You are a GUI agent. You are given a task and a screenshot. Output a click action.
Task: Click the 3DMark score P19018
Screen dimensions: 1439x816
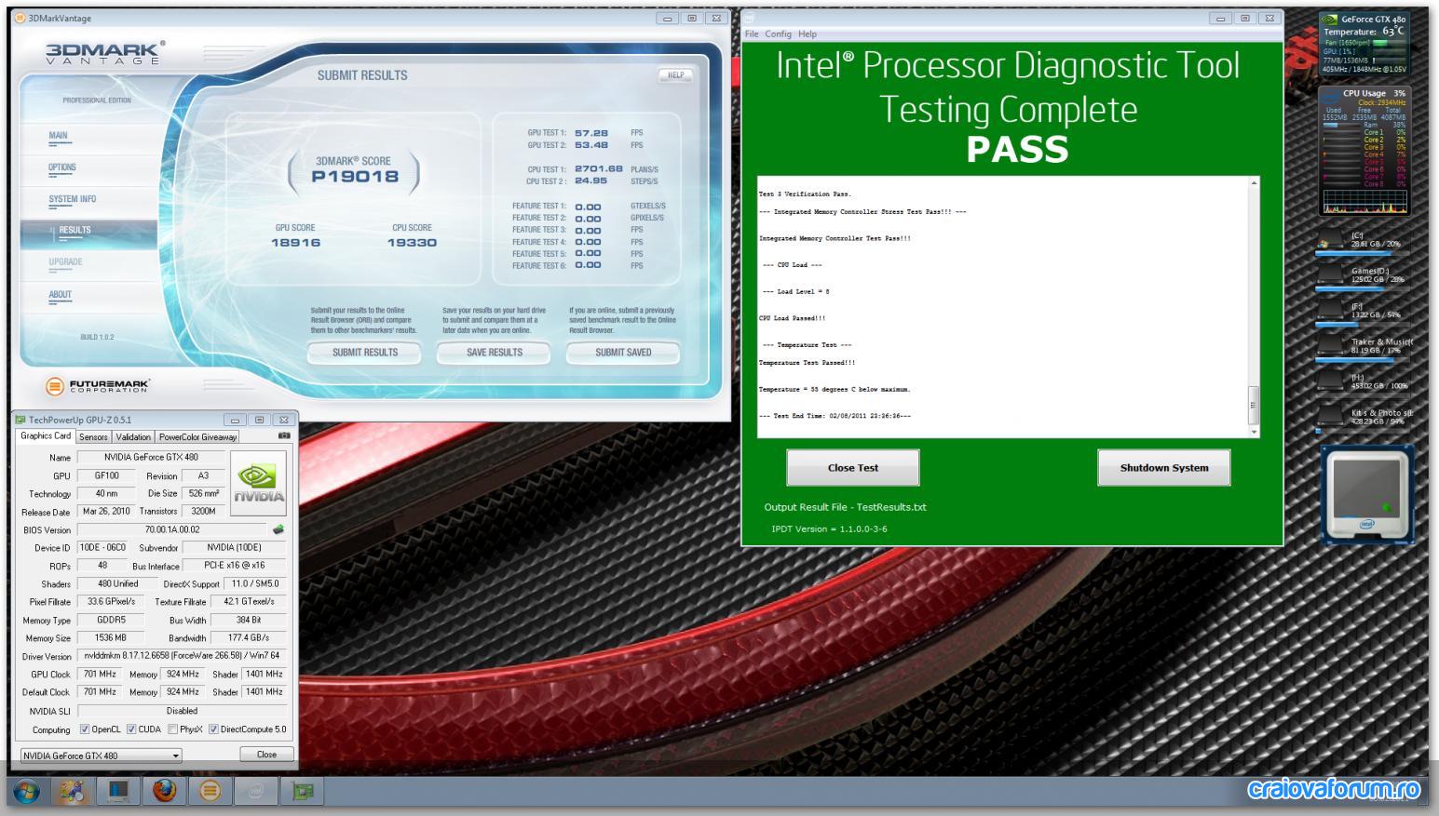point(354,177)
